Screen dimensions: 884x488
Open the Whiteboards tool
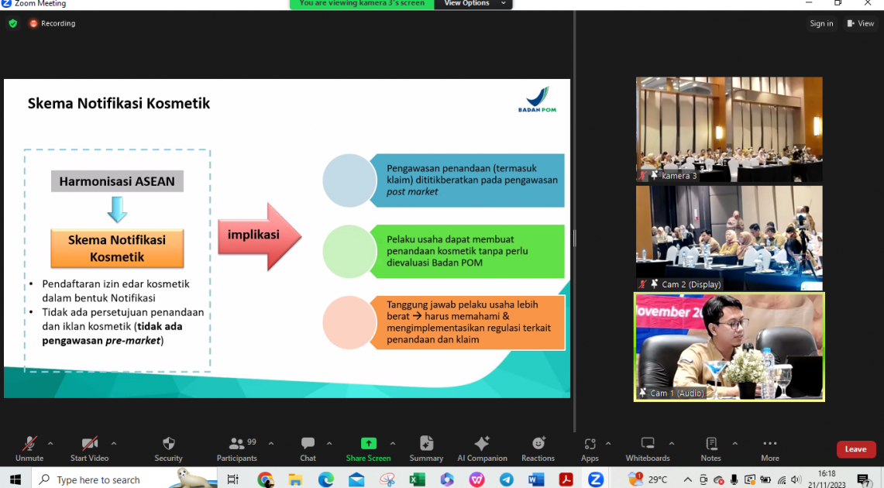point(648,448)
